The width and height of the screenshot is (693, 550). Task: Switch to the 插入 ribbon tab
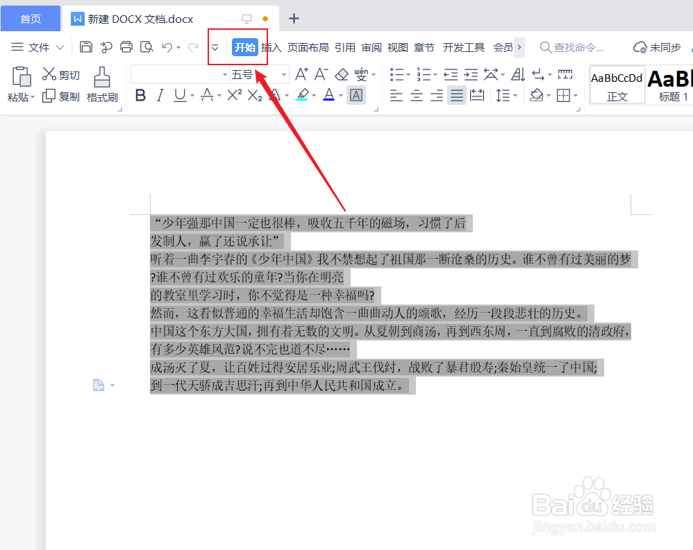271,47
